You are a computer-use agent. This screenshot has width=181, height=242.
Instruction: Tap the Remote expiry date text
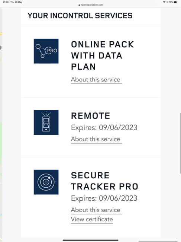pos(104,128)
